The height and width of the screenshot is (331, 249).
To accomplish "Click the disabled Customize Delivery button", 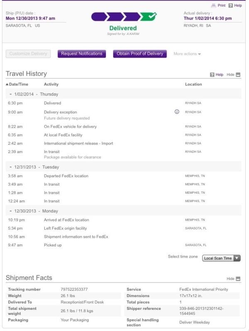I will click(28, 54).
